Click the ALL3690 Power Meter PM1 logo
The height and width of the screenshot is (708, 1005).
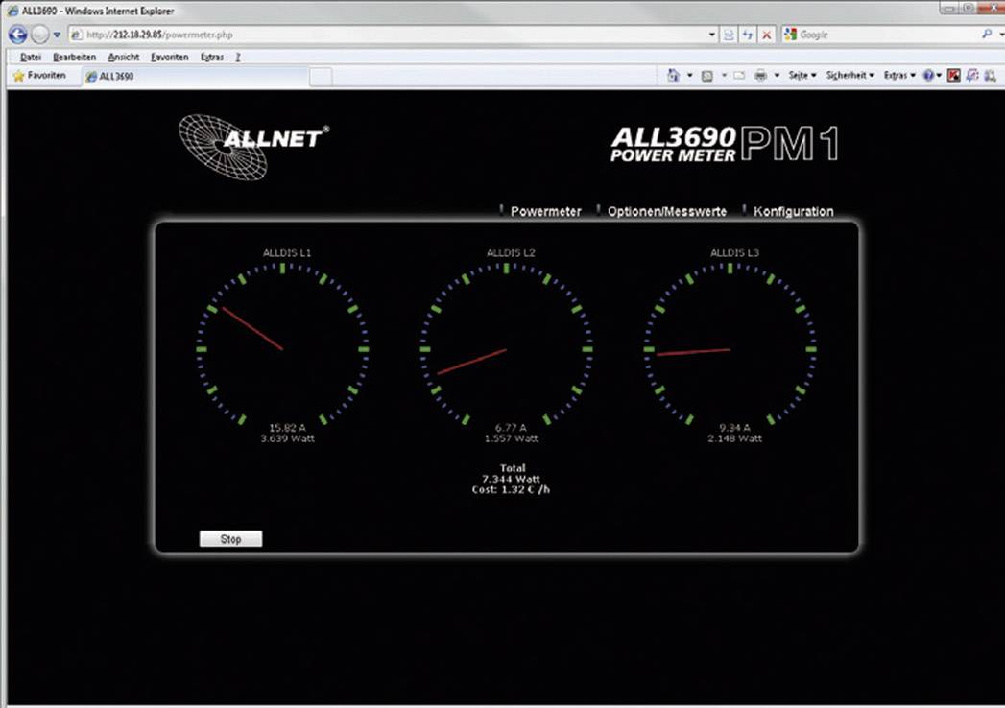tap(725, 143)
